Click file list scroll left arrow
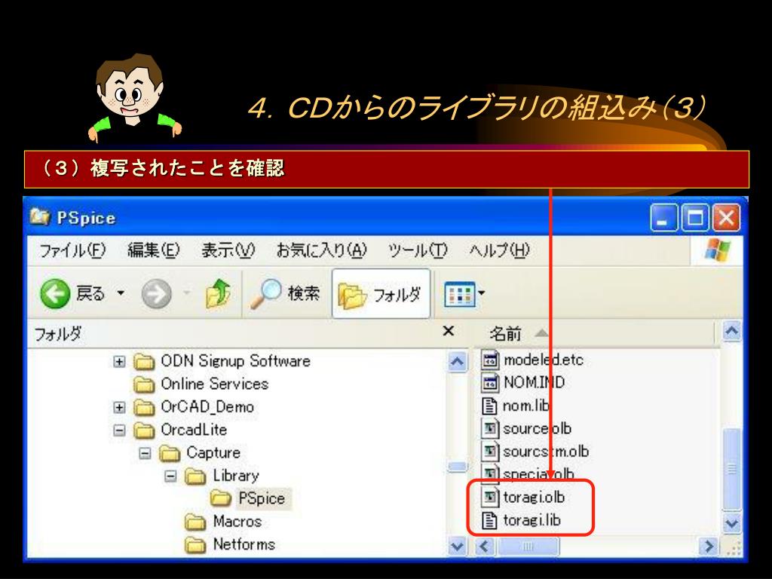The height and width of the screenshot is (579, 772). (x=485, y=546)
